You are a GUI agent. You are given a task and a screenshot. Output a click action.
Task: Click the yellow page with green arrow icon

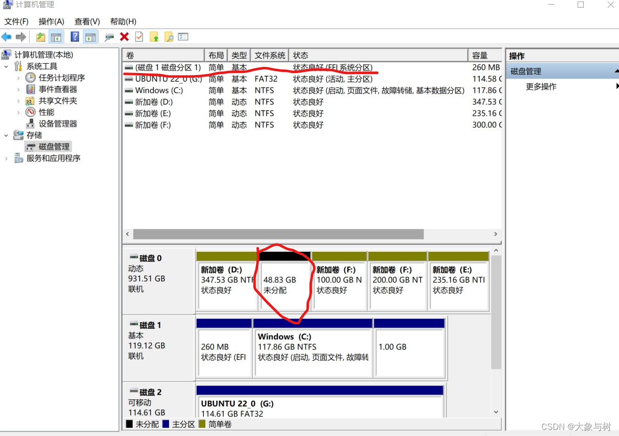[154, 37]
